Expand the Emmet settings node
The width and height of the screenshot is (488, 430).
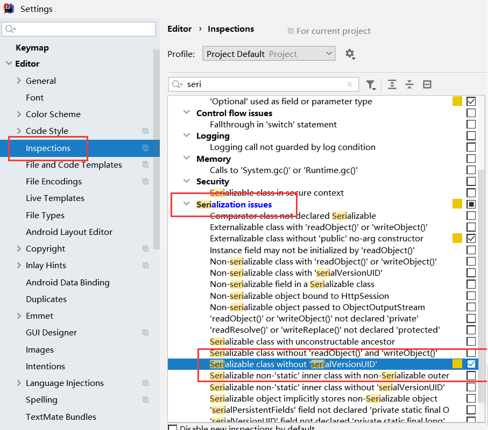coord(19,316)
